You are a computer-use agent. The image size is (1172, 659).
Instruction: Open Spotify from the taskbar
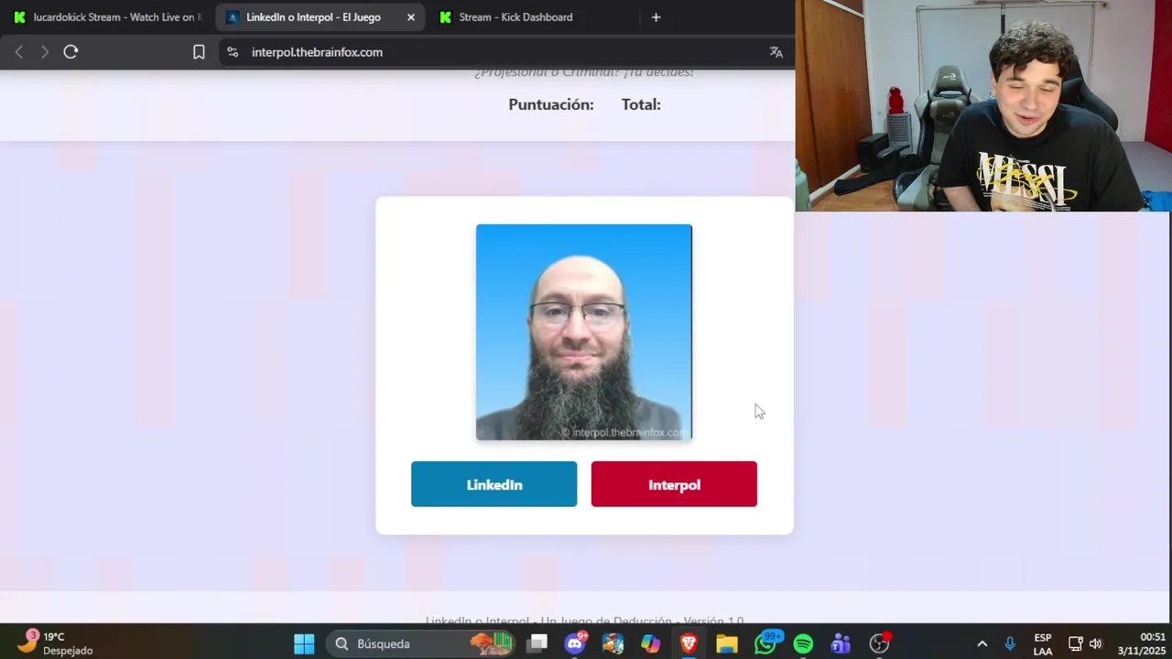pos(803,643)
